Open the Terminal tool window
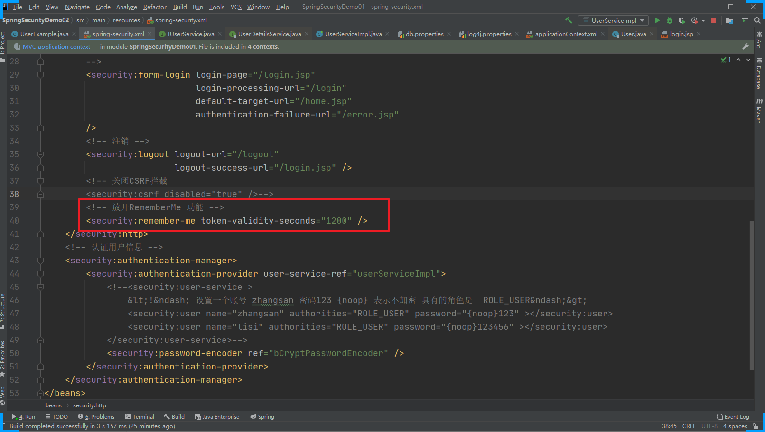The height and width of the screenshot is (432, 765). pos(140,417)
